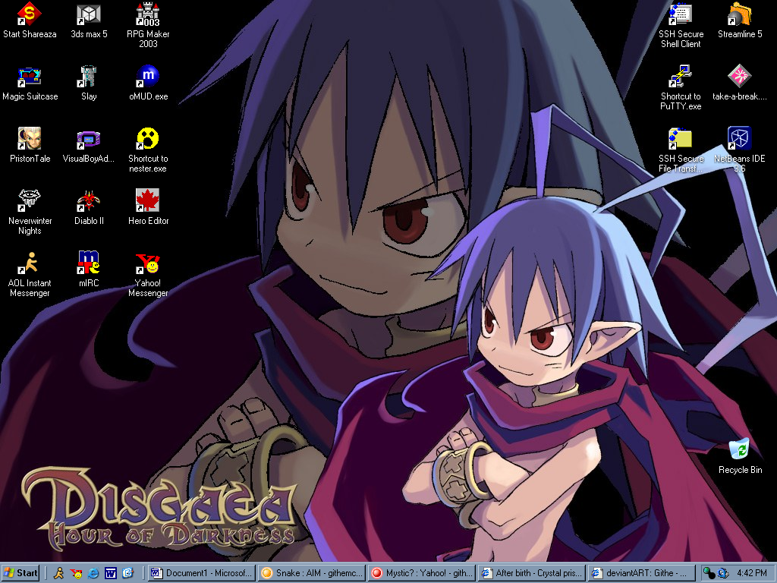The width and height of the screenshot is (777, 583).
Task: Open the Neverwinter Nights desktop icon
Action: [30, 200]
